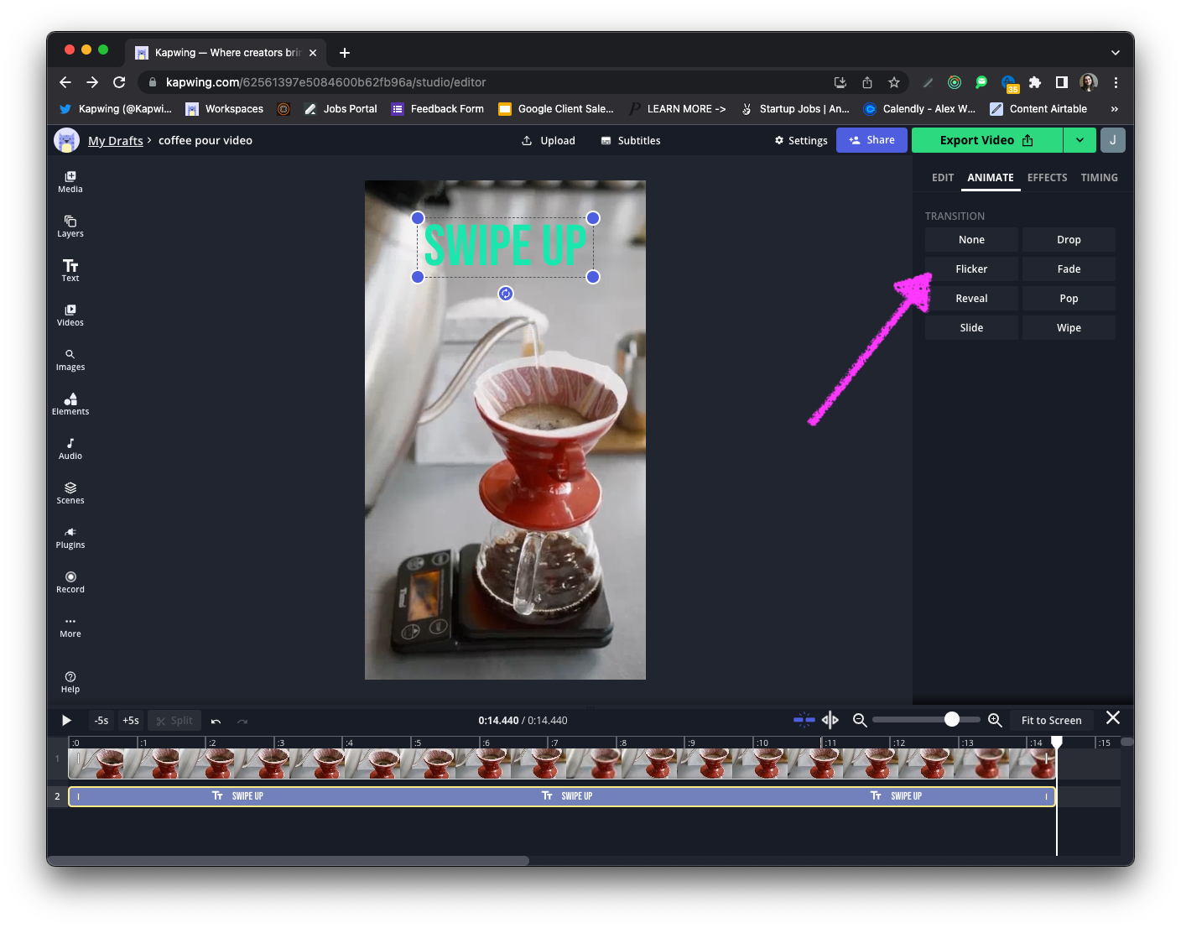
Task: Select the Flicker transition option
Action: (971, 269)
